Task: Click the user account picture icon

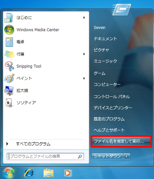Action: point(122,9)
